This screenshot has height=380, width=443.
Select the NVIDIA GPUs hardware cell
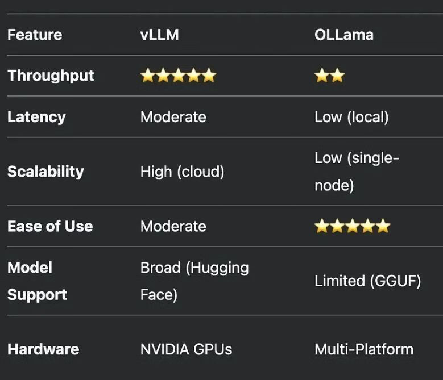tap(186, 349)
